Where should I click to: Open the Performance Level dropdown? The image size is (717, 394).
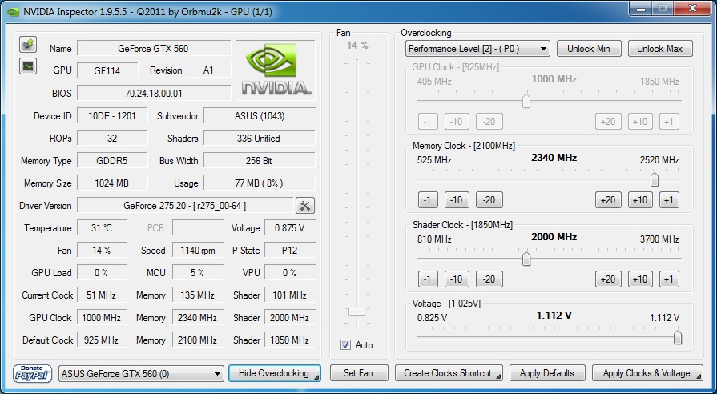pos(477,49)
